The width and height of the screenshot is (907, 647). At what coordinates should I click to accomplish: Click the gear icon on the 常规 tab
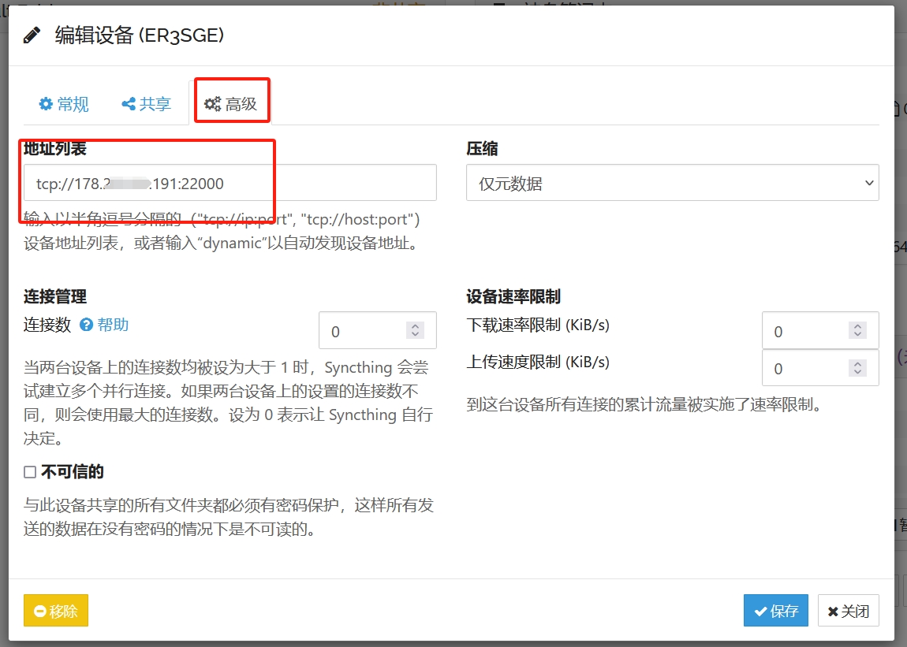point(45,103)
